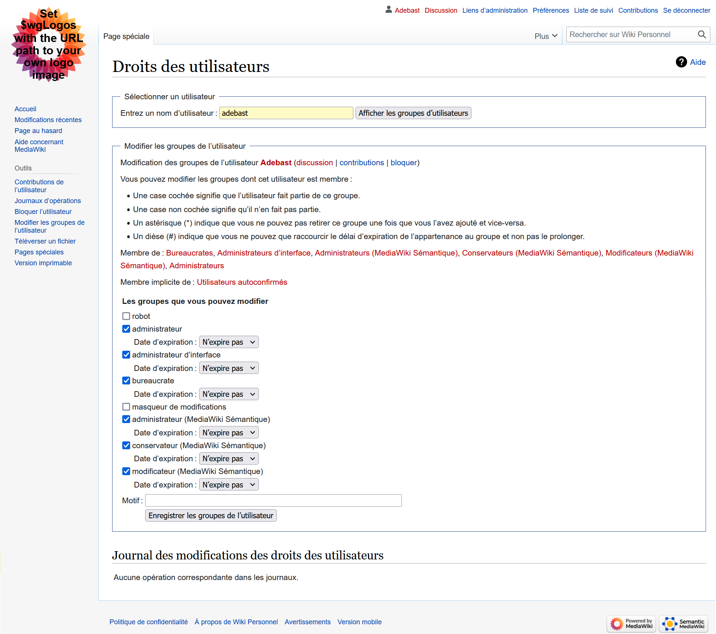
Task: Open Pages spéciales
Action: [x=39, y=252]
